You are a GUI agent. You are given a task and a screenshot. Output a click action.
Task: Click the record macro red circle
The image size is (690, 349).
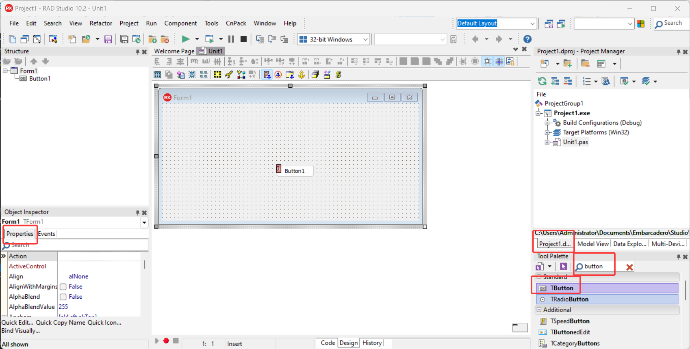tap(166, 340)
